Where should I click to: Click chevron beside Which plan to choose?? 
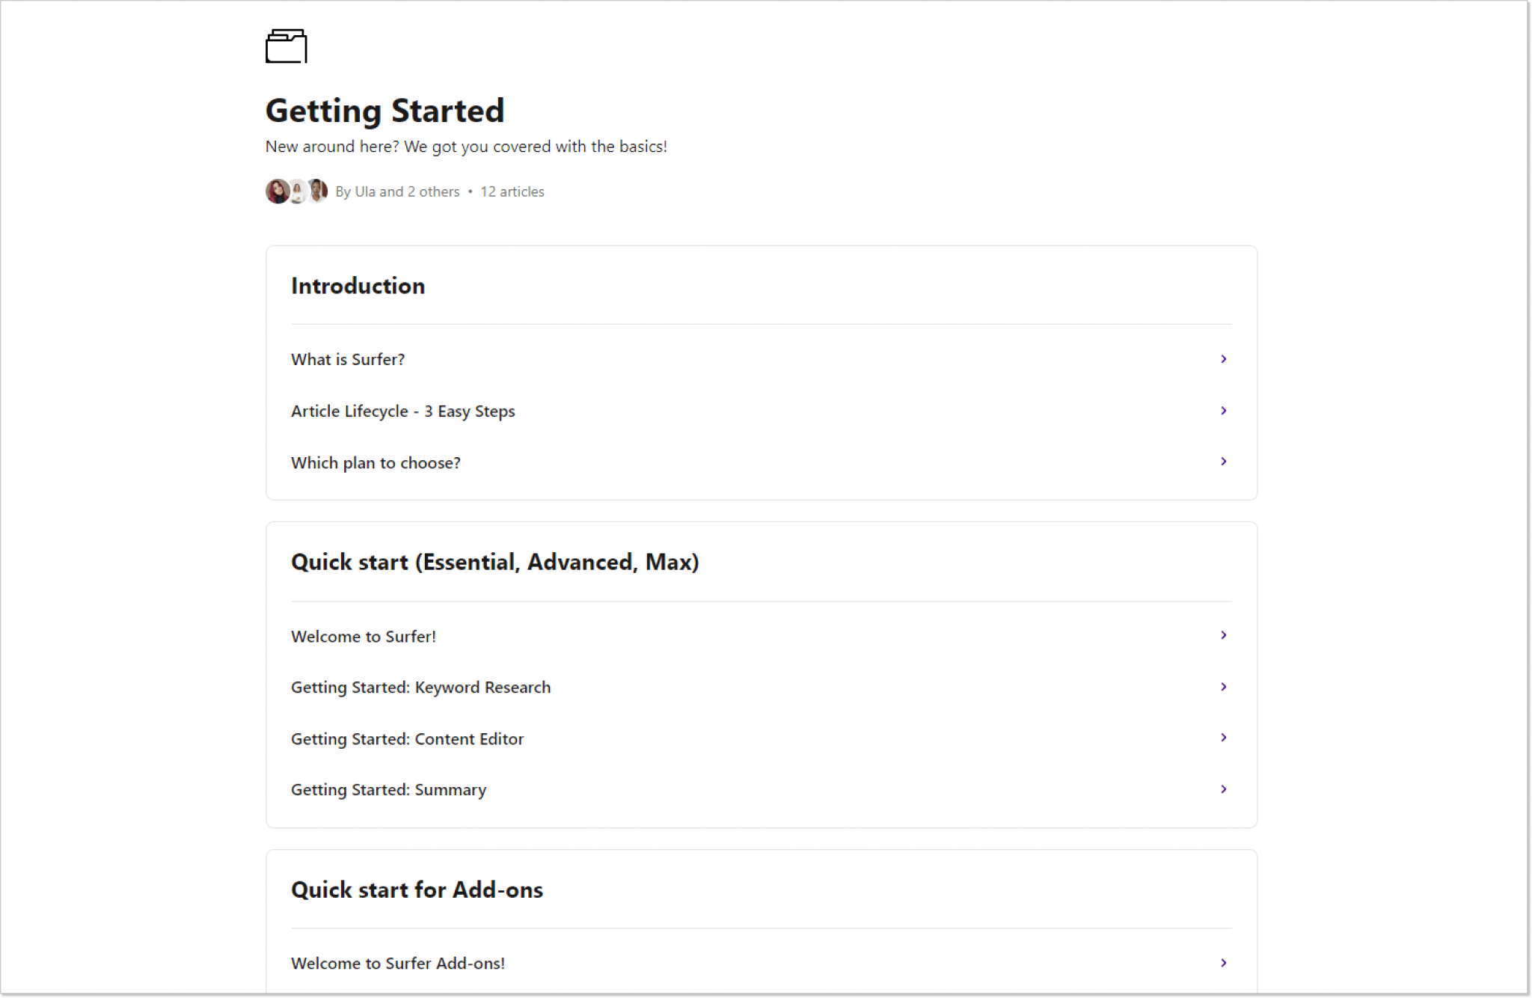pyautogui.click(x=1224, y=462)
